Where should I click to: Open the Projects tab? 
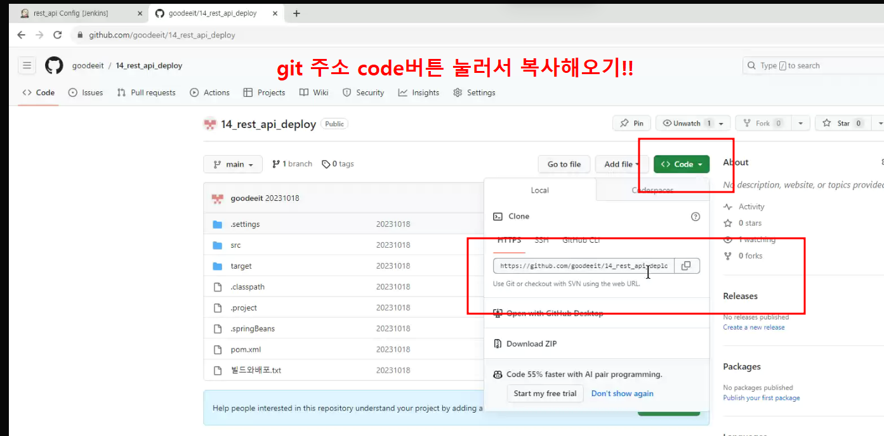tap(265, 93)
